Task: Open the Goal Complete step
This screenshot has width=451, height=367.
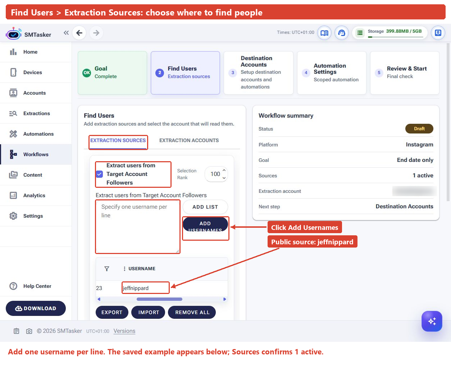Action: point(112,73)
